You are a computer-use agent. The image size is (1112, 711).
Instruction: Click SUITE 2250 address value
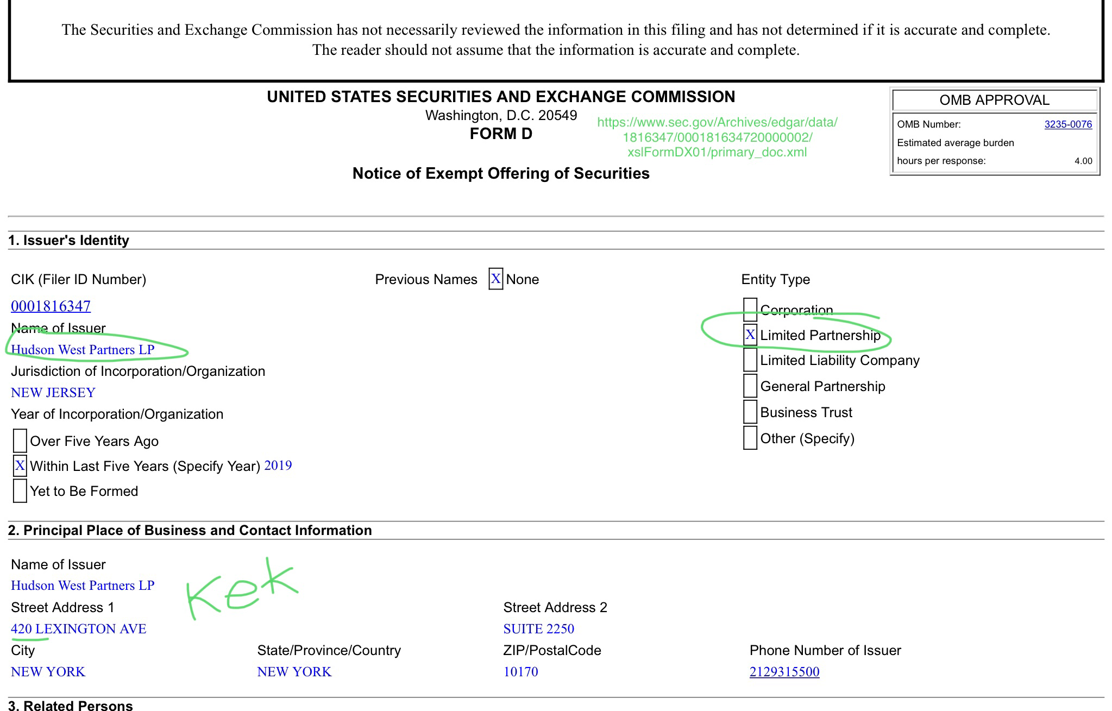538,629
